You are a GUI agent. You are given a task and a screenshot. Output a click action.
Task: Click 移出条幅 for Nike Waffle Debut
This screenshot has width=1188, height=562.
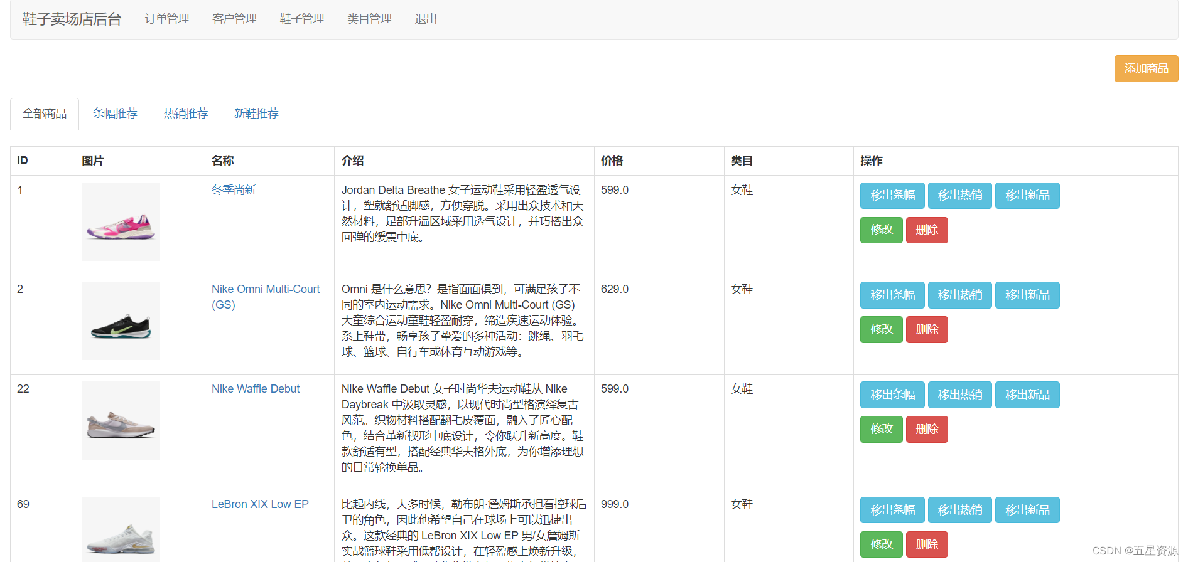[892, 395]
